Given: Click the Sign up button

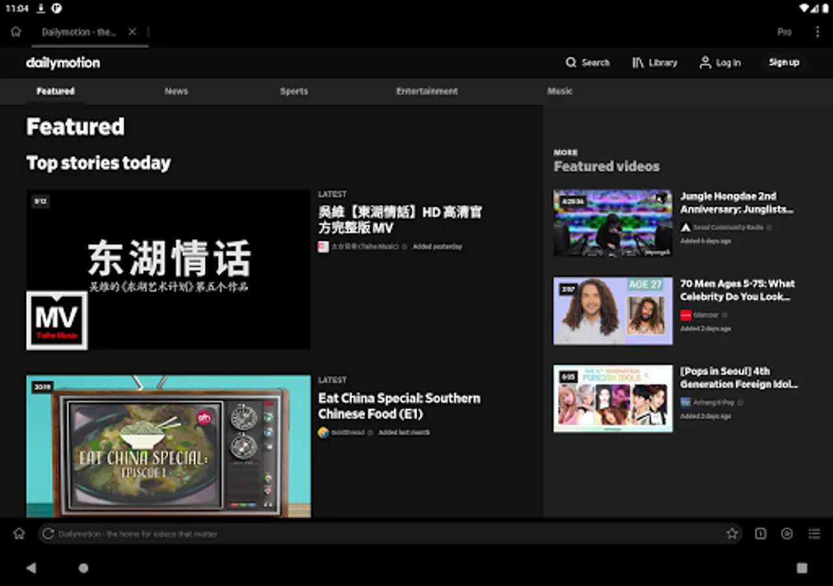Looking at the screenshot, I should click(784, 63).
